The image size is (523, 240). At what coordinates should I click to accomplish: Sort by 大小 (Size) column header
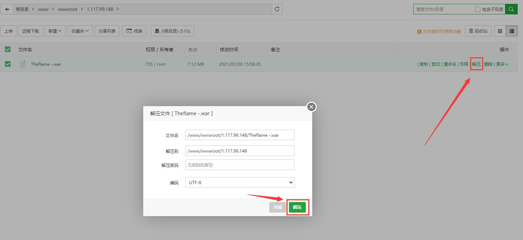click(193, 50)
